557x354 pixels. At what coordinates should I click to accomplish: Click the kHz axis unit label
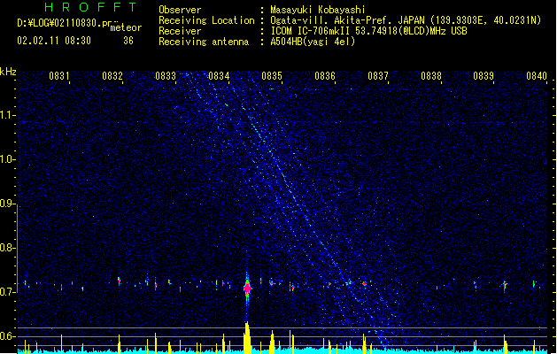[8, 72]
